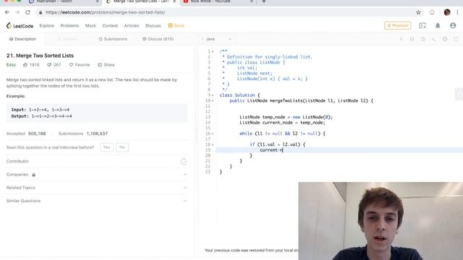This screenshot has height=260, width=463.
Task: Go back with browser back arrow
Action: click(x=7, y=12)
